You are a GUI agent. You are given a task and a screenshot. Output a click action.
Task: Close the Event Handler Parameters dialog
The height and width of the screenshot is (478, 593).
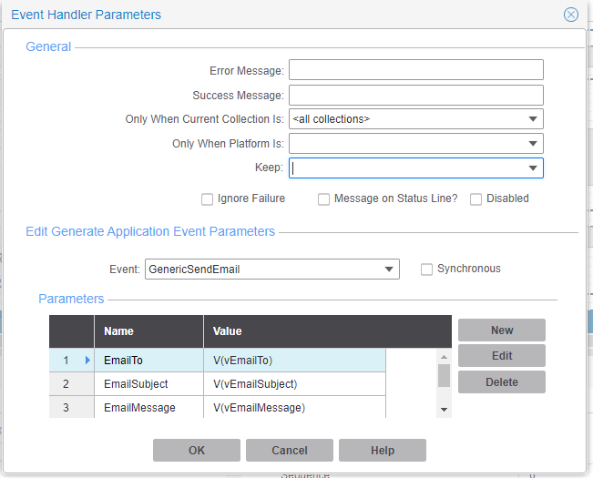(x=571, y=15)
